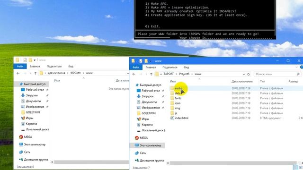Viewport: 303px width, 170px height.
Task: Select the index.html file icon
Action: tap(172, 118)
